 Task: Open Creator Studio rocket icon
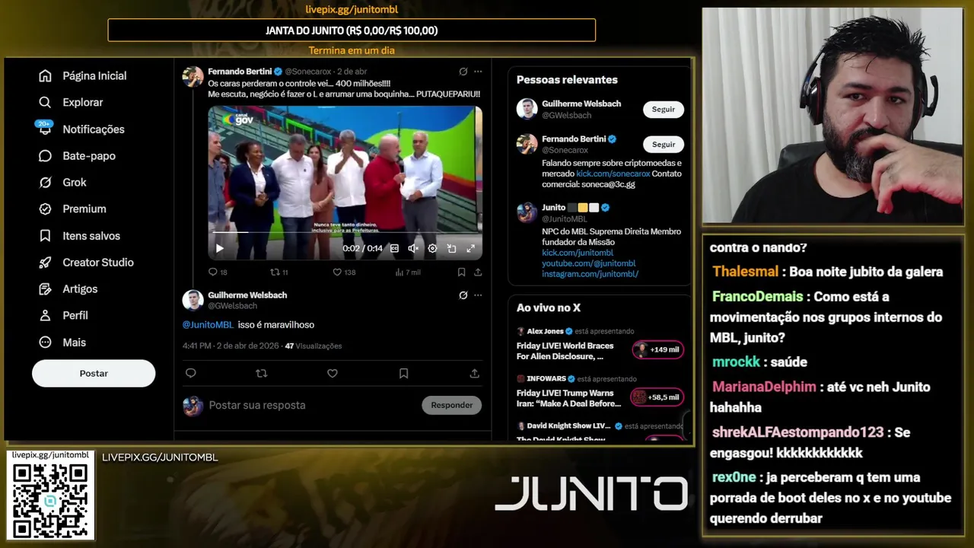tap(45, 263)
